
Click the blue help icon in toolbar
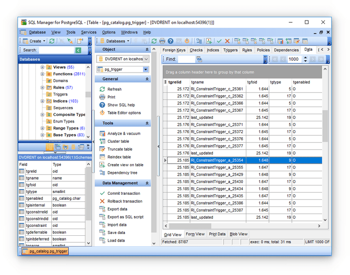click(x=171, y=41)
